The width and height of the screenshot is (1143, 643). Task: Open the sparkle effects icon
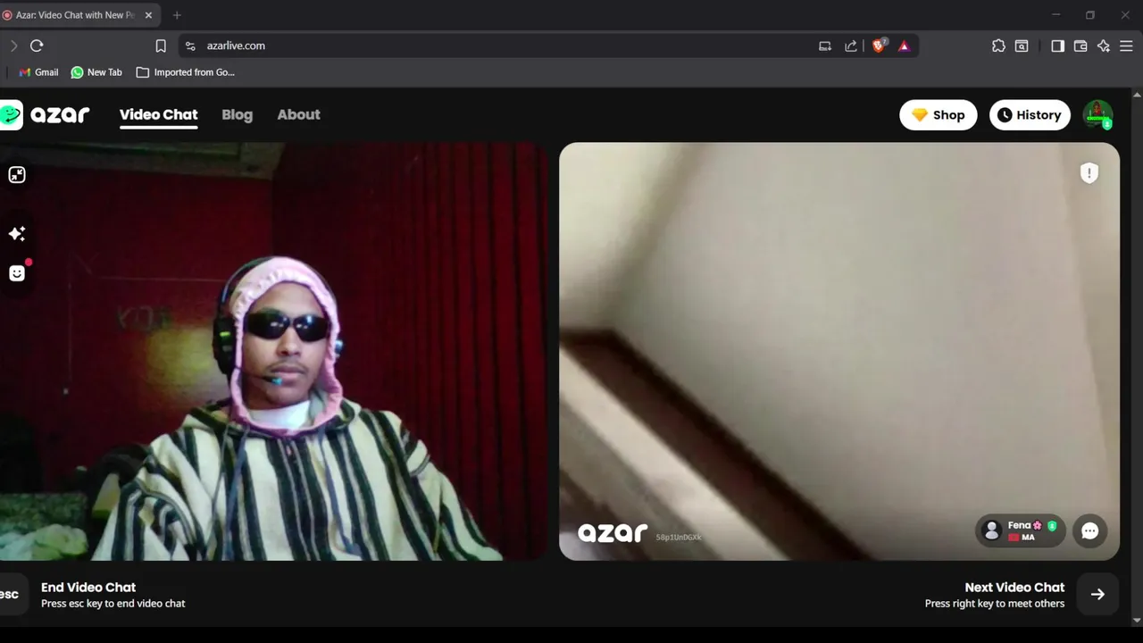17,234
